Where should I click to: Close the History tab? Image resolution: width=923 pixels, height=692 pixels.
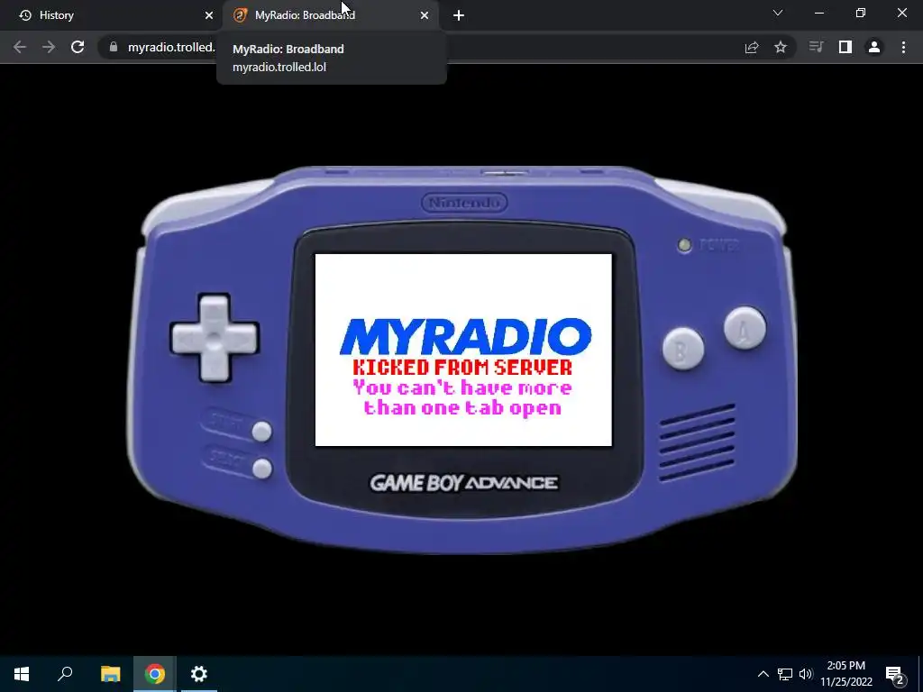coord(209,15)
